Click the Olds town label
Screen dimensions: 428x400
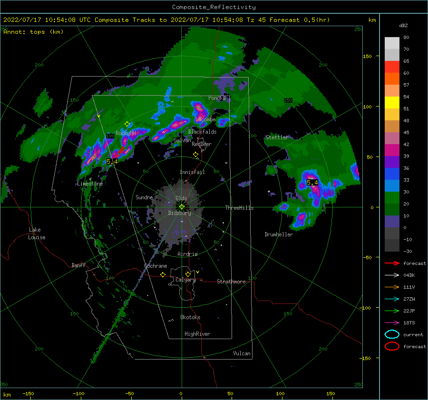(x=181, y=198)
